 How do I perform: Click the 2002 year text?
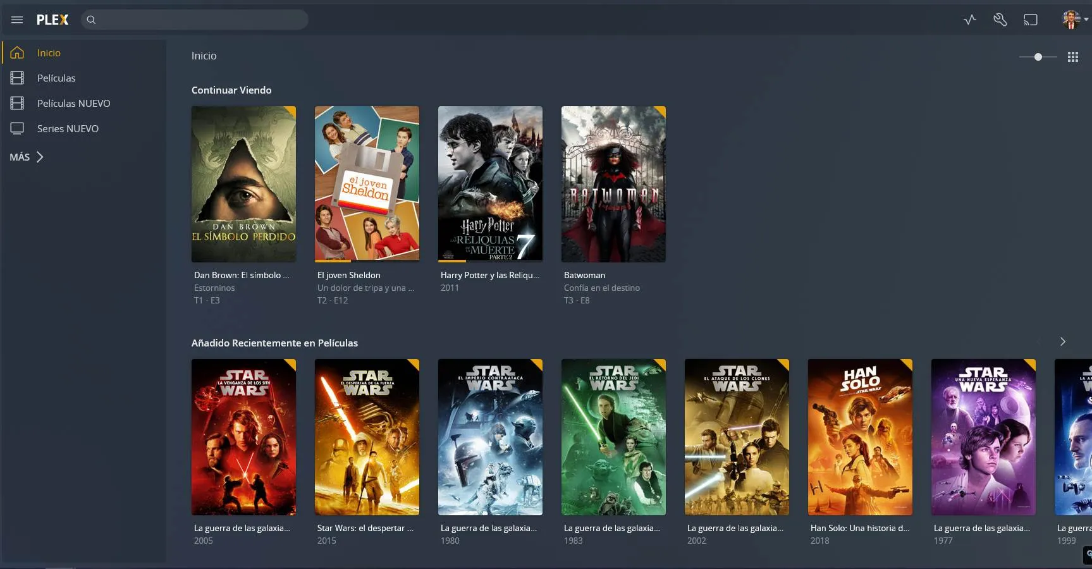(697, 541)
